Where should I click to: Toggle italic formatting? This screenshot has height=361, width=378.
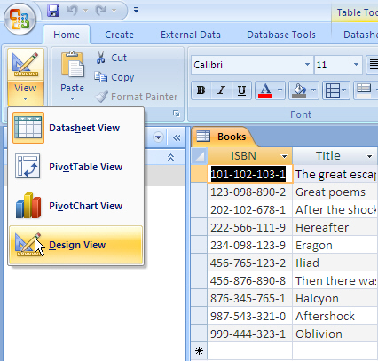click(x=221, y=90)
